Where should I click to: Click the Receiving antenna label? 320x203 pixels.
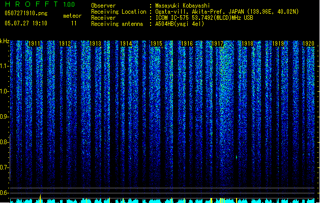[x=117, y=24]
